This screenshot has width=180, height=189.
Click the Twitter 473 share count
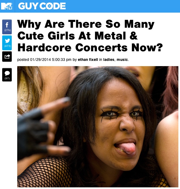(x=8, y=46)
